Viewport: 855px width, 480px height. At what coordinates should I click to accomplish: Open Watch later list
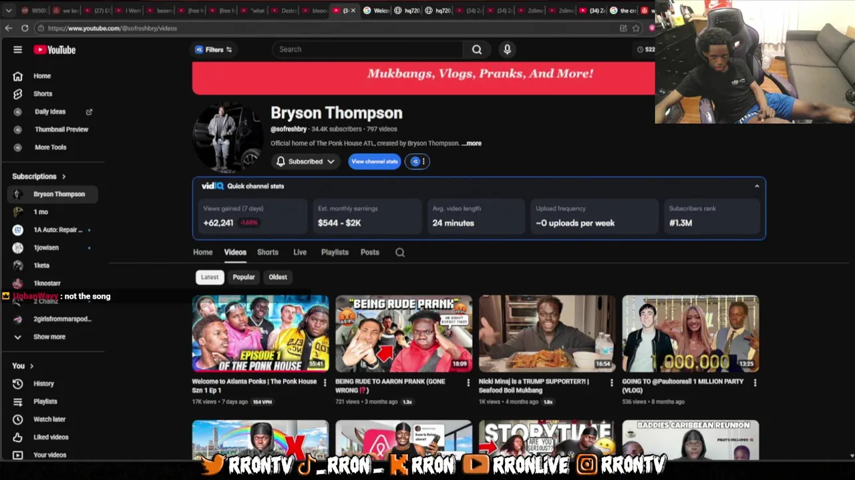(49, 419)
